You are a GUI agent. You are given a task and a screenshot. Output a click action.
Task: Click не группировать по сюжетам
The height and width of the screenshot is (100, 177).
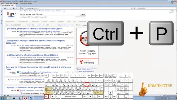click(x=66, y=25)
